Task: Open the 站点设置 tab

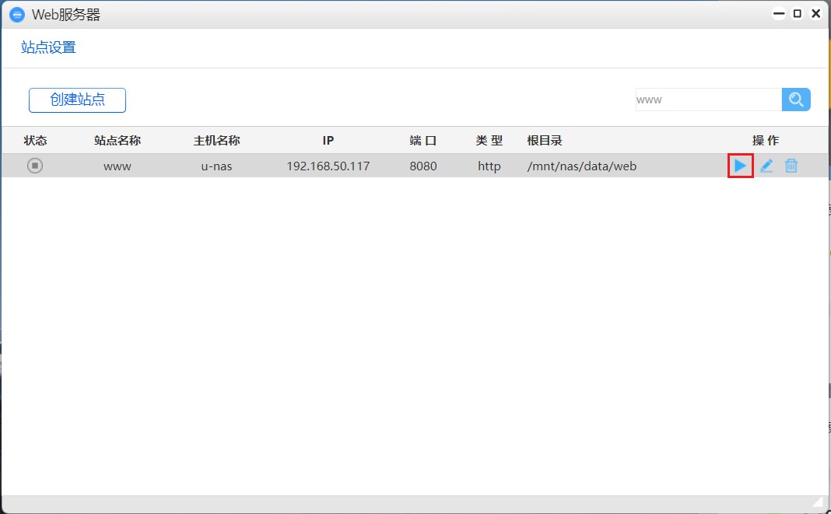Action: pyautogui.click(x=48, y=47)
